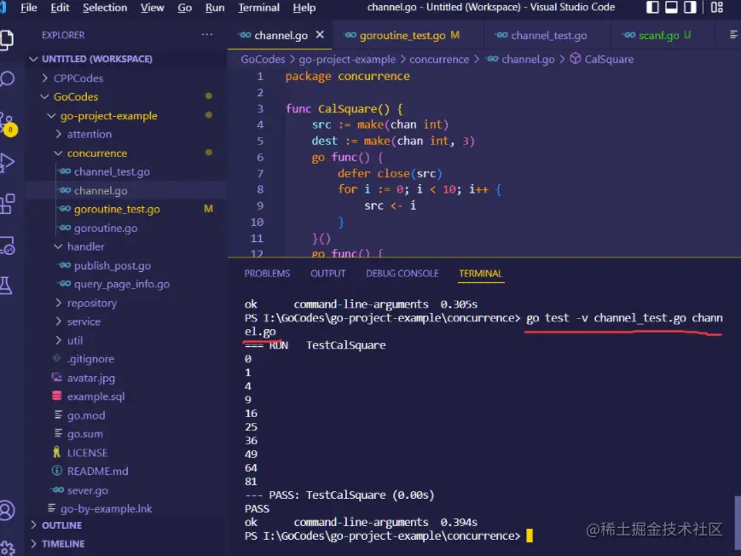Image resolution: width=741 pixels, height=556 pixels.
Task: Open the File menu
Action: tap(29, 8)
